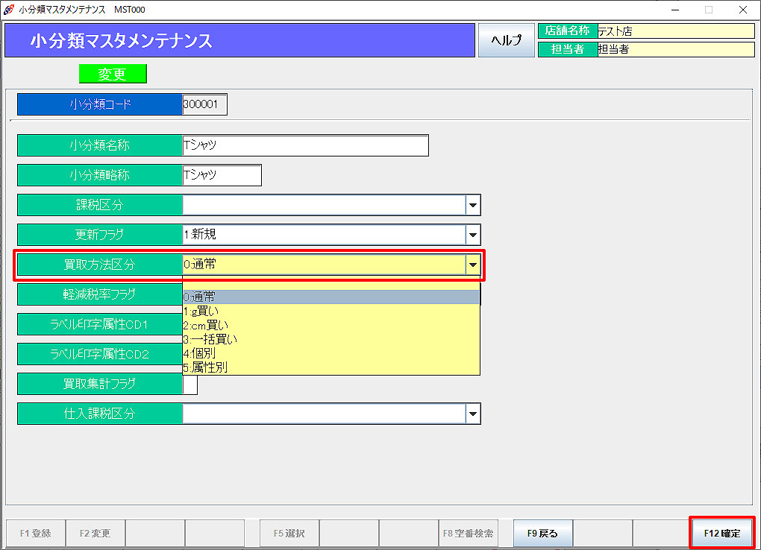Click the F9 戻る back button
The height and width of the screenshot is (550, 761).
tap(542, 534)
